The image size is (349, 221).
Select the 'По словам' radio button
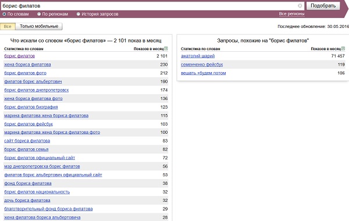click(x=4, y=14)
